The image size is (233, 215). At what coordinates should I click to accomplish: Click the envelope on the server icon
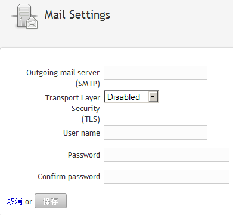tap(32, 23)
